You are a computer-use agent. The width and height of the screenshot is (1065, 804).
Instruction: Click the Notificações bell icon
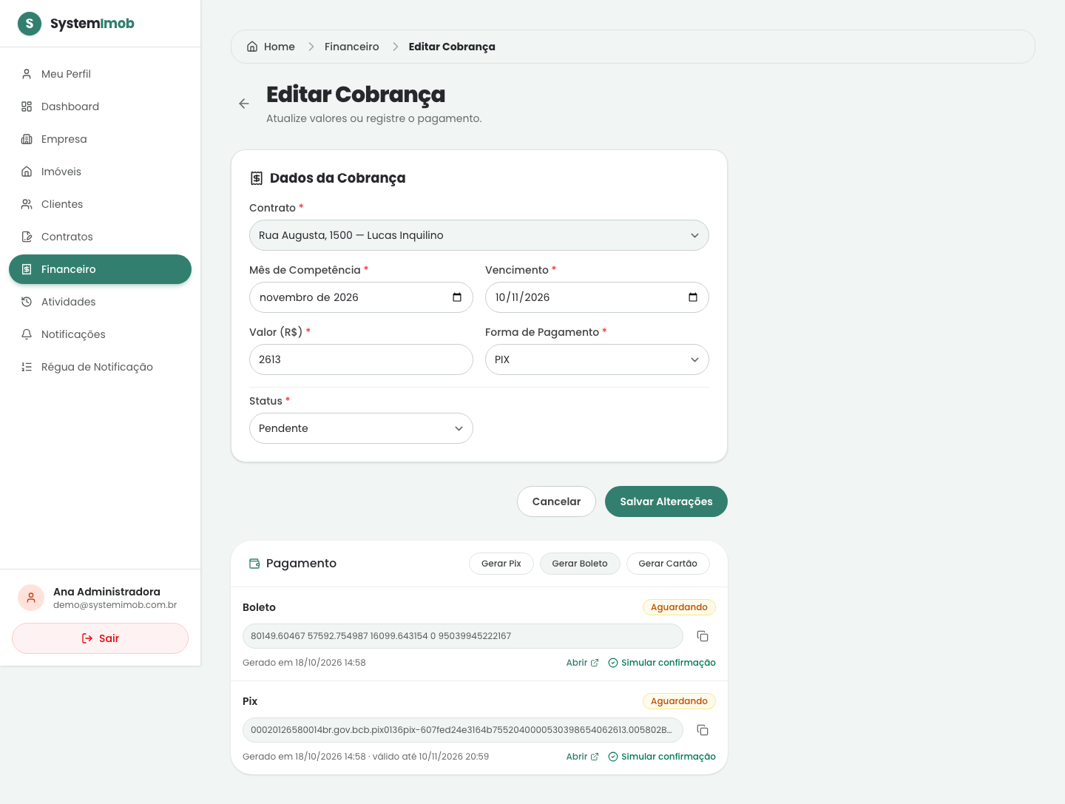27,334
